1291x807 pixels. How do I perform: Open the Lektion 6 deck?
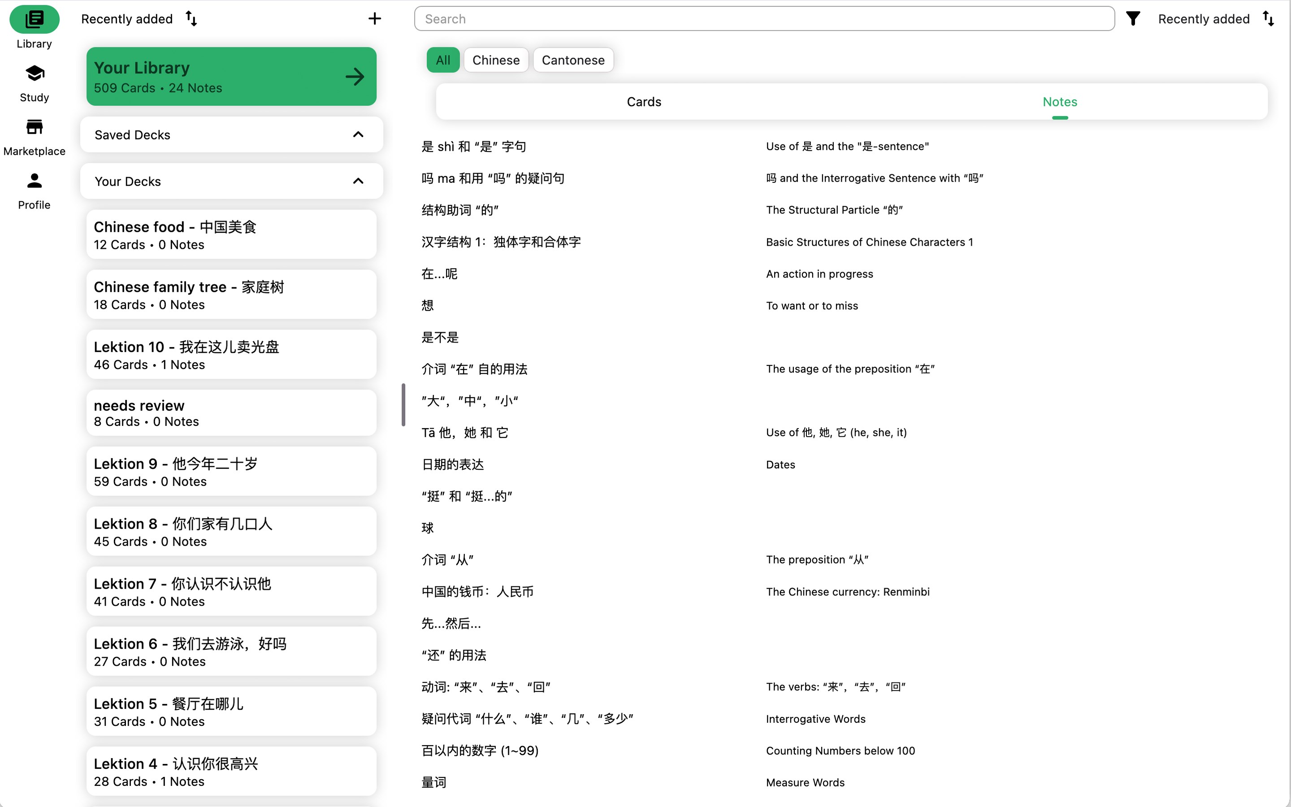click(x=231, y=651)
